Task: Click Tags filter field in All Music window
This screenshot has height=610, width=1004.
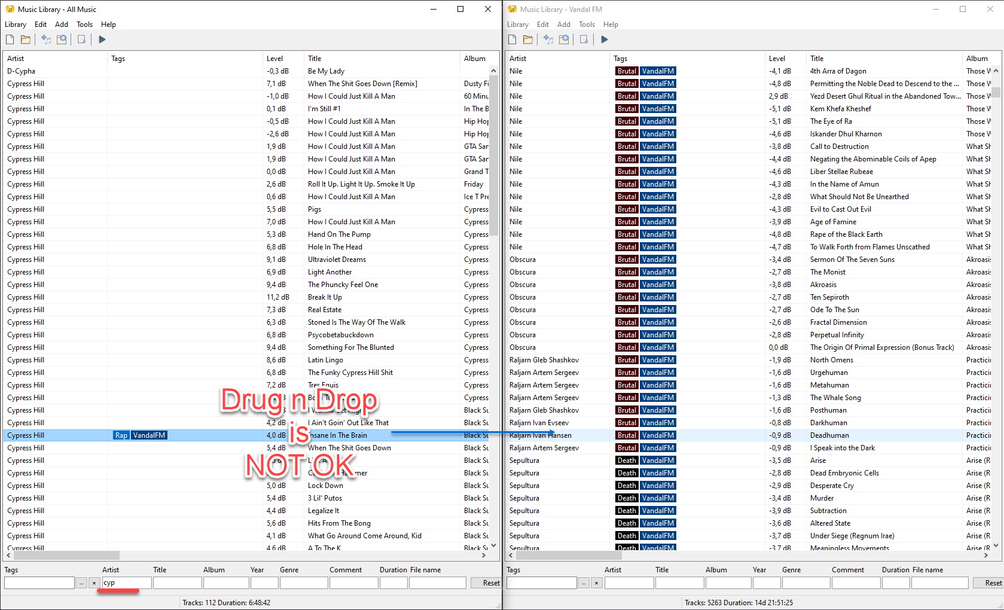Action: tap(39, 583)
